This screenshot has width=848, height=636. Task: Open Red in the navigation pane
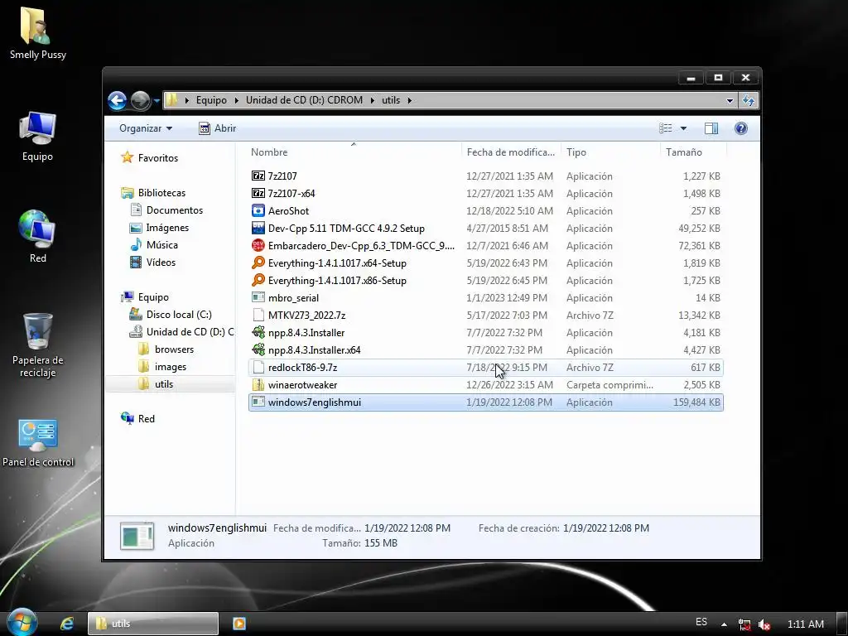point(146,418)
